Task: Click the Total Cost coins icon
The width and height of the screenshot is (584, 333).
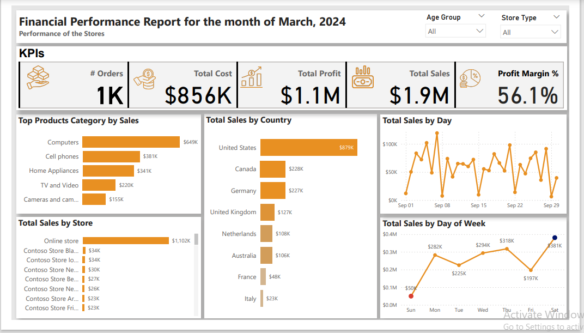Action: [x=144, y=79]
